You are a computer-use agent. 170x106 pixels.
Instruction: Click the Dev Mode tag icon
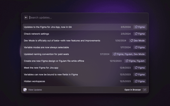(x=131, y=41)
